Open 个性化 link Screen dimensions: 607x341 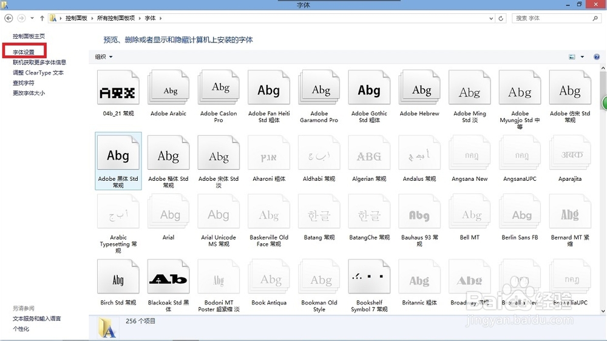point(21,329)
